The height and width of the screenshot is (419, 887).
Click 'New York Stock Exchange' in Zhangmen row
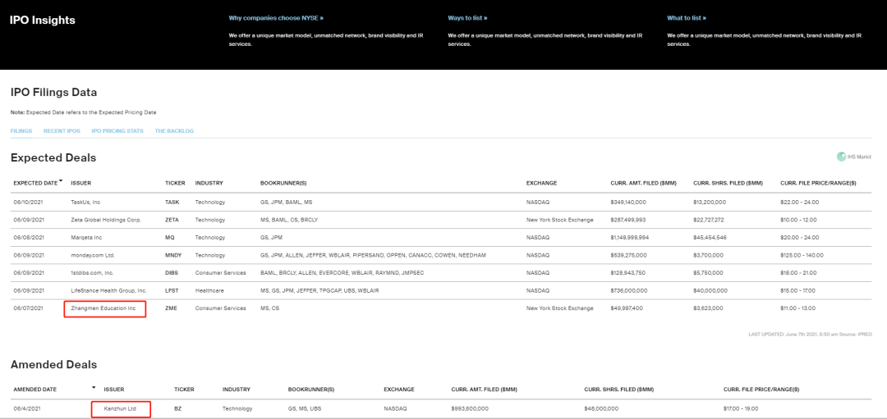click(x=559, y=308)
